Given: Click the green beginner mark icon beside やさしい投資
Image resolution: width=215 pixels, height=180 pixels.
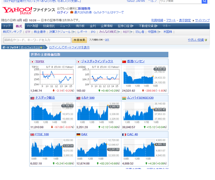Looking at the screenshot, I should click(x=206, y=40).
